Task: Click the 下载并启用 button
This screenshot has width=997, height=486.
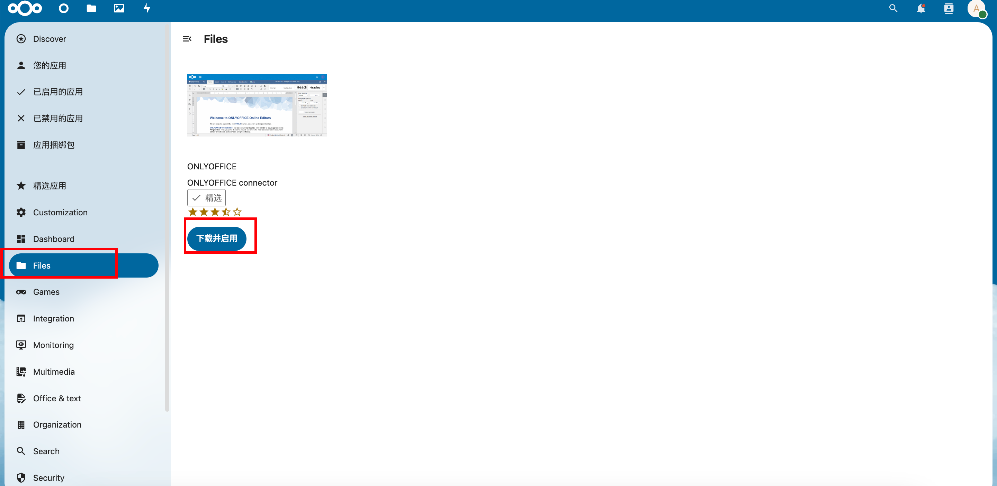Action: (217, 239)
